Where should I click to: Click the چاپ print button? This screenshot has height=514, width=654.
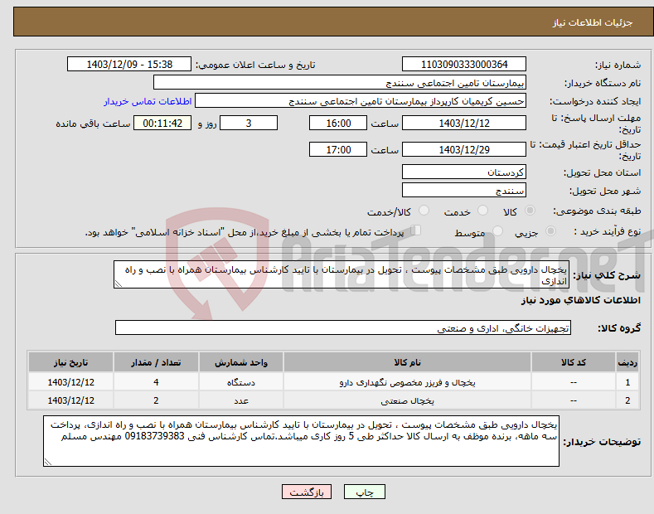pyautogui.click(x=365, y=492)
